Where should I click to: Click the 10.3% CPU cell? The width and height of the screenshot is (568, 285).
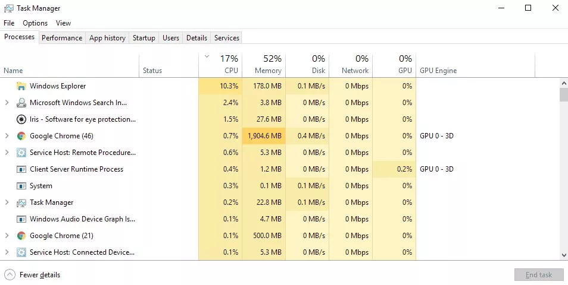point(220,86)
